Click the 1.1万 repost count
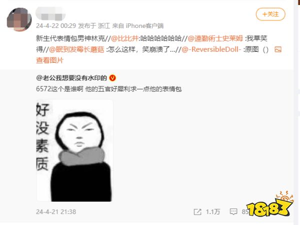The image size is (300, 225). [213, 212]
